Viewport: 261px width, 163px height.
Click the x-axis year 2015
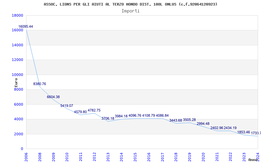[135, 157]
